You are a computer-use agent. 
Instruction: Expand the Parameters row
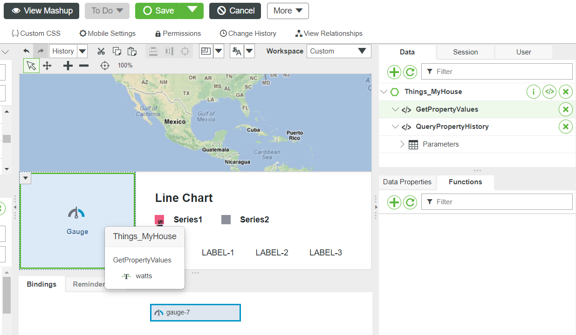(x=402, y=144)
